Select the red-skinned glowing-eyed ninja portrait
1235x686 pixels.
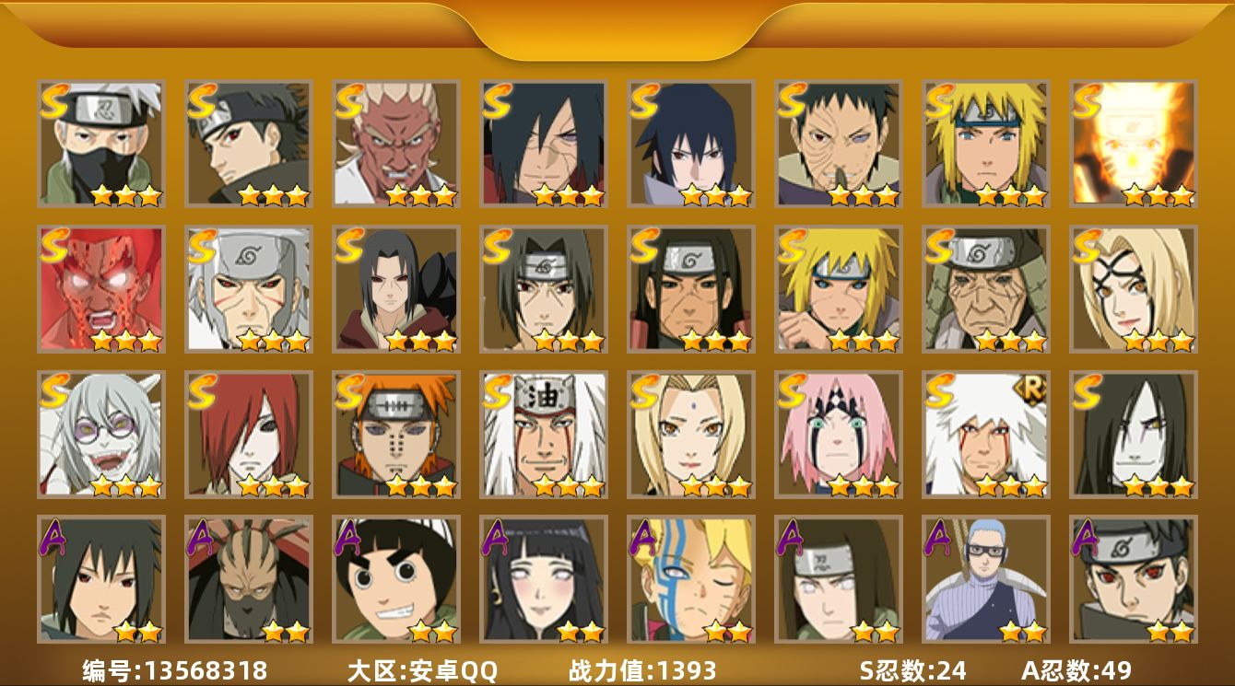click(x=101, y=289)
